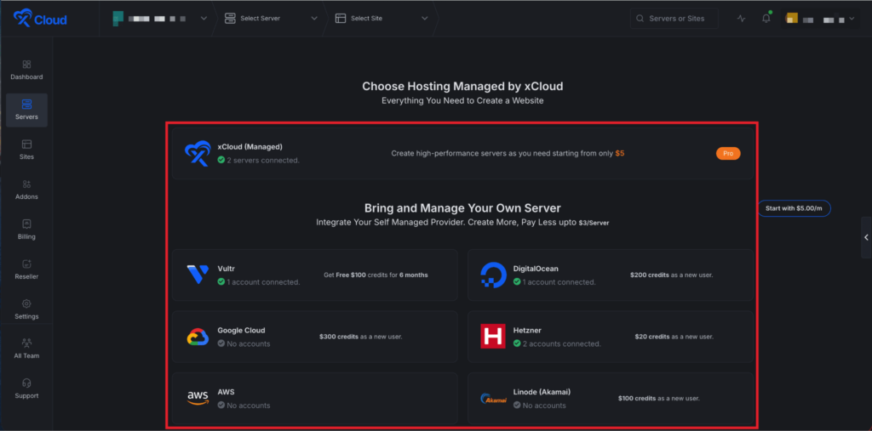Choose the Linode (Akamai) logo
The width and height of the screenshot is (872, 431).
click(493, 398)
